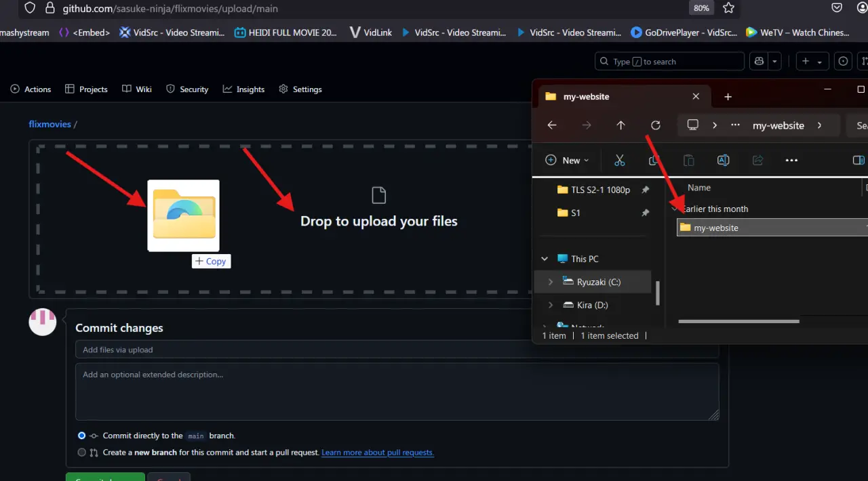Click the github.com URL in address bar
Screen dimensions: 868x481
(x=170, y=9)
